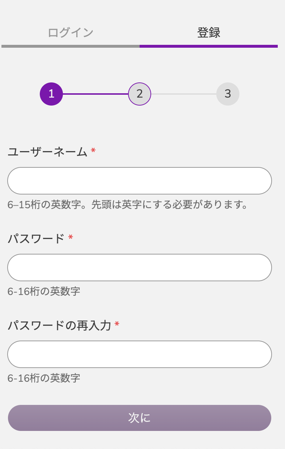Click the username hint about 6–15桁の英数字
This screenshot has height=449, width=285.
pos(128,205)
